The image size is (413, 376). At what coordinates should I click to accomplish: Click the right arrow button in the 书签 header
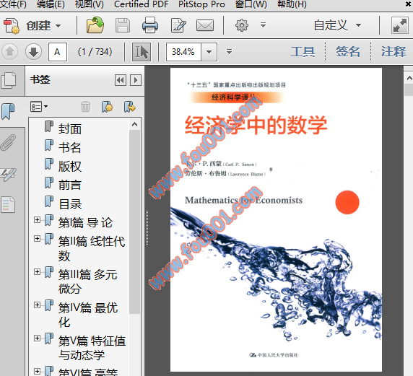(x=136, y=80)
